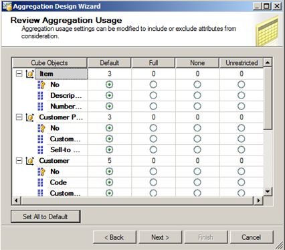Screen dimensions: 285x250
Task: Set Customer P... No to Full
Action: pos(153,128)
